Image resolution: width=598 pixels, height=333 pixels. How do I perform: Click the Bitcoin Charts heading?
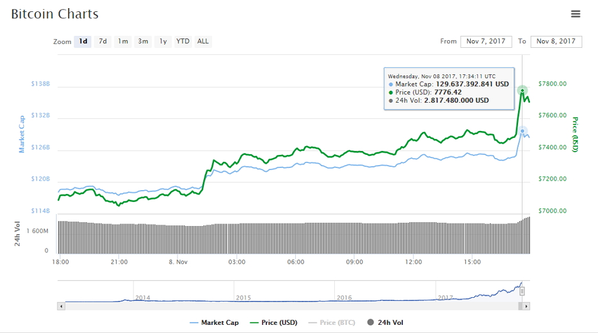tap(55, 14)
